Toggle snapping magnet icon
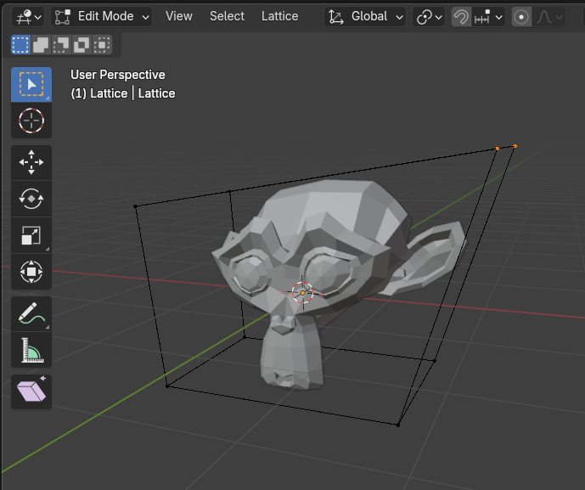 pos(461,17)
